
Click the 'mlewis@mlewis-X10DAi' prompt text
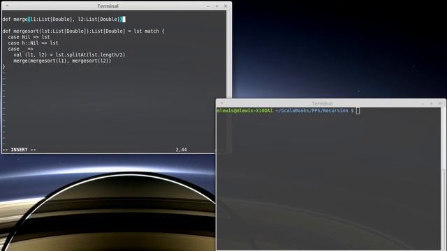(244, 110)
